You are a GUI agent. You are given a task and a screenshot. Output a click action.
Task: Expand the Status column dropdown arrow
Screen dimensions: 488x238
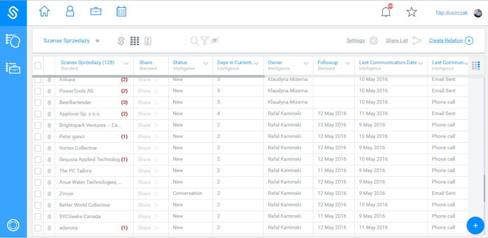pos(206,63)
